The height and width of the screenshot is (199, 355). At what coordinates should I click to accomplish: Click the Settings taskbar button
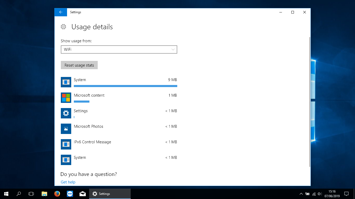tap(110, 194)
